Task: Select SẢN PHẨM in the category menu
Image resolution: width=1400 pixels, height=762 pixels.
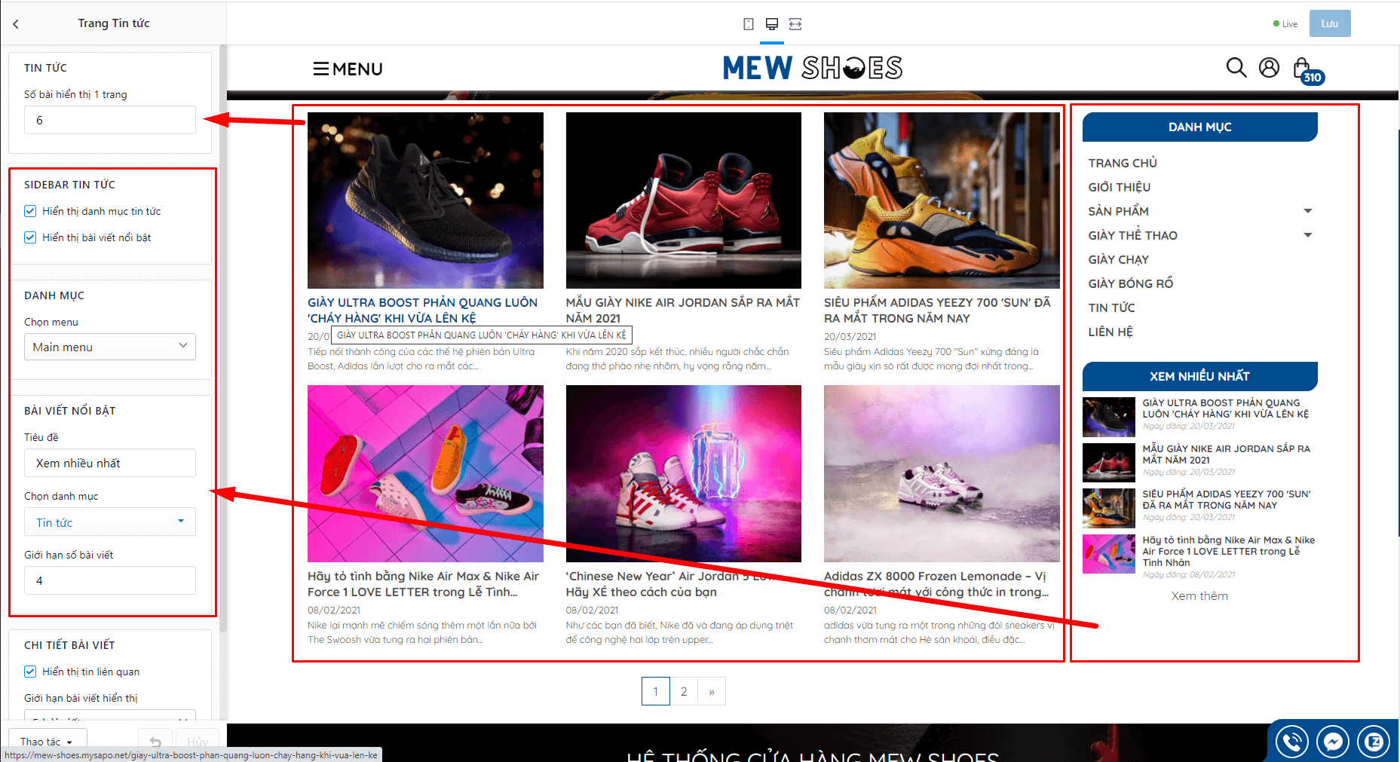Action: click(1119, 211)
